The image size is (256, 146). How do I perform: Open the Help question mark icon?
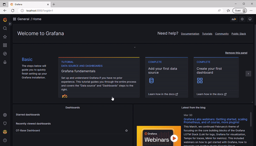tap(5, 140)
